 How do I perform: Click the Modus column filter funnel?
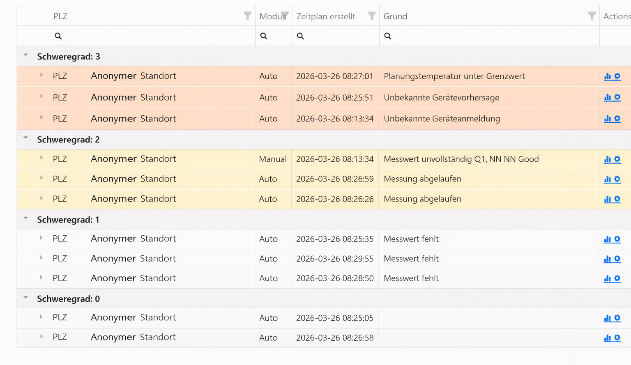pos(285,15)
